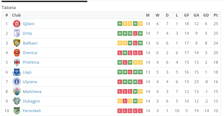Click the Llapi club crest icon
This screenshot has height=116, width=224.
[x=17, y=72]
